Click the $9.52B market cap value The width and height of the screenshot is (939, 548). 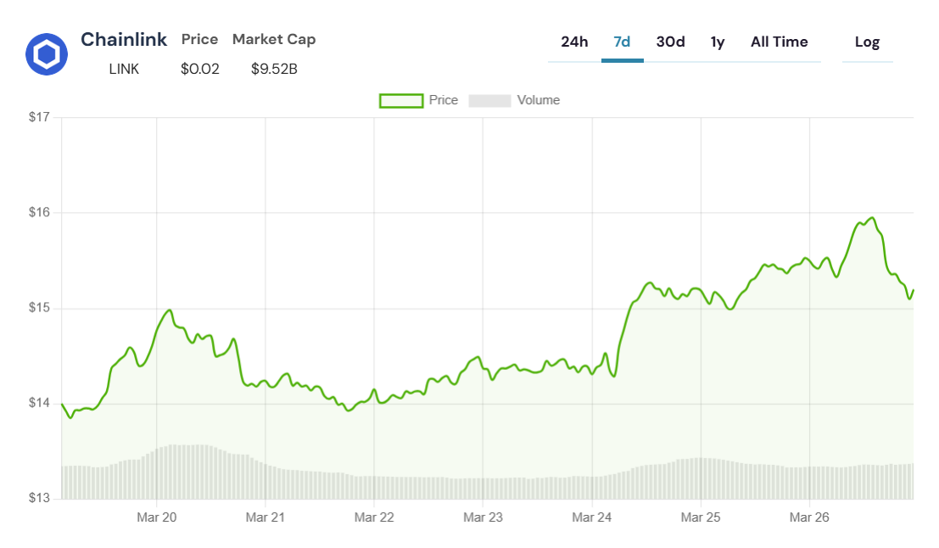tap(274, 70)
